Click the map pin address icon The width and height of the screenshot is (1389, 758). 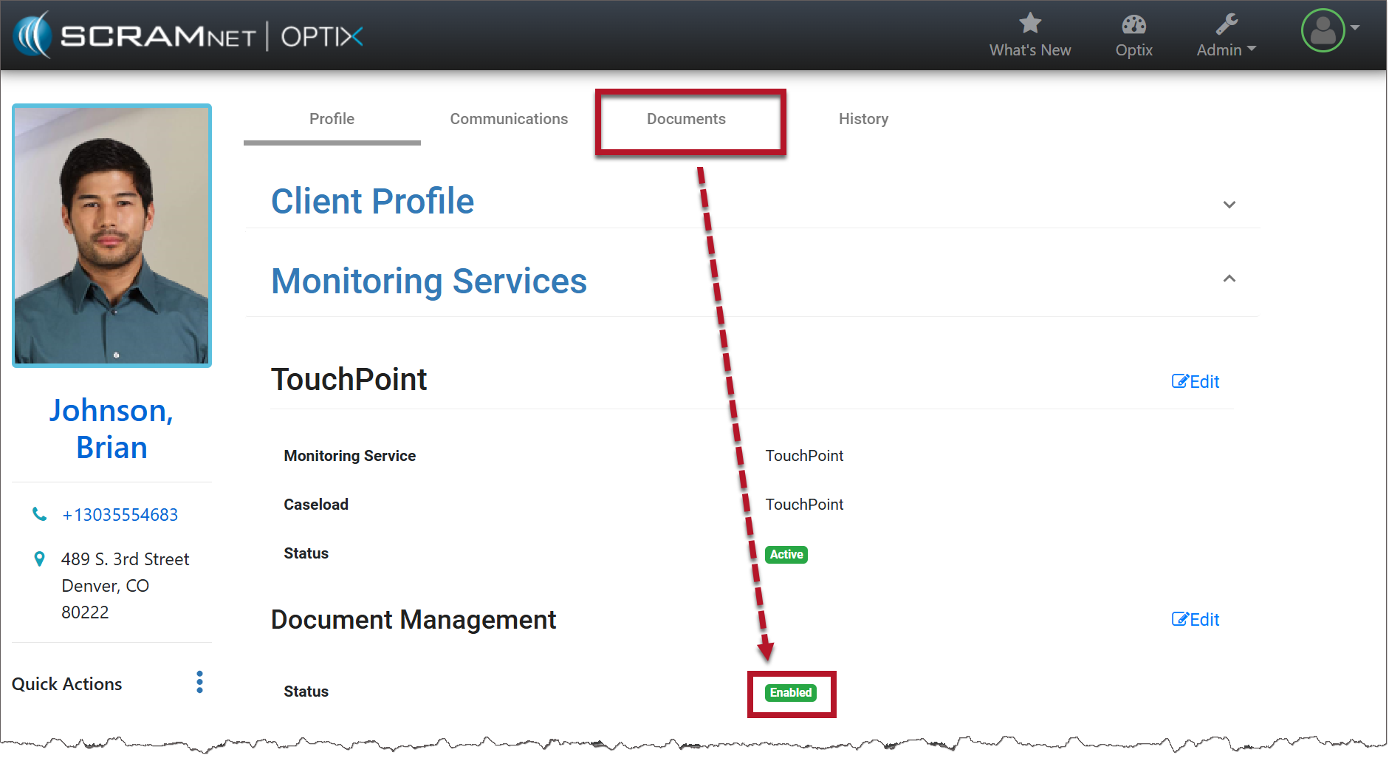pos(39,559)
